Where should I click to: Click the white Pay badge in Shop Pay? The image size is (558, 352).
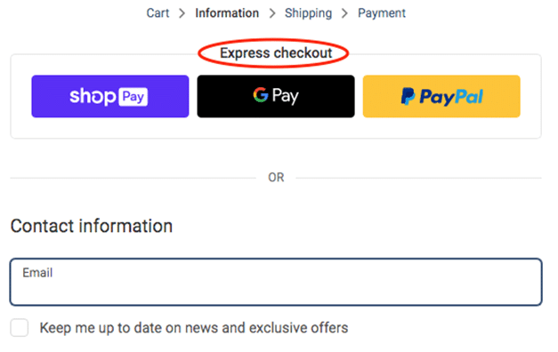(x=133, y=97)
